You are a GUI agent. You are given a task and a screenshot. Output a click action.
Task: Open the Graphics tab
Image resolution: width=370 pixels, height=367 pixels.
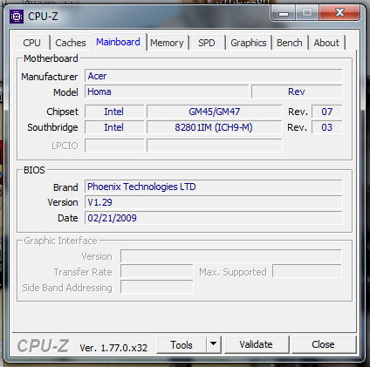[249, 43]
